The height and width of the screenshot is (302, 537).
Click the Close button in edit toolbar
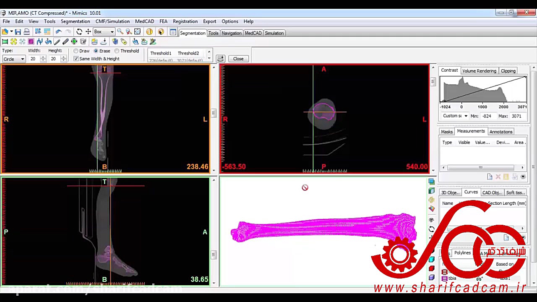point(238,59)
